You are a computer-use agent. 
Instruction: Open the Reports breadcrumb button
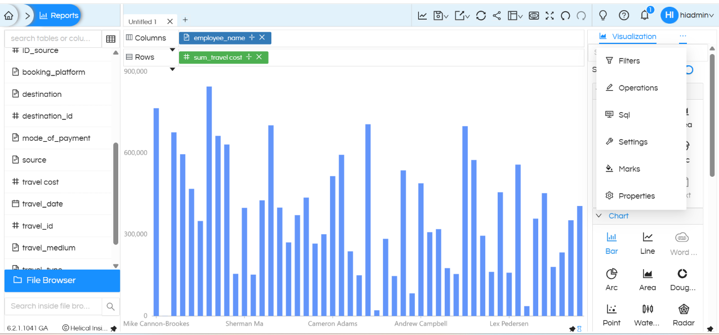59,16
